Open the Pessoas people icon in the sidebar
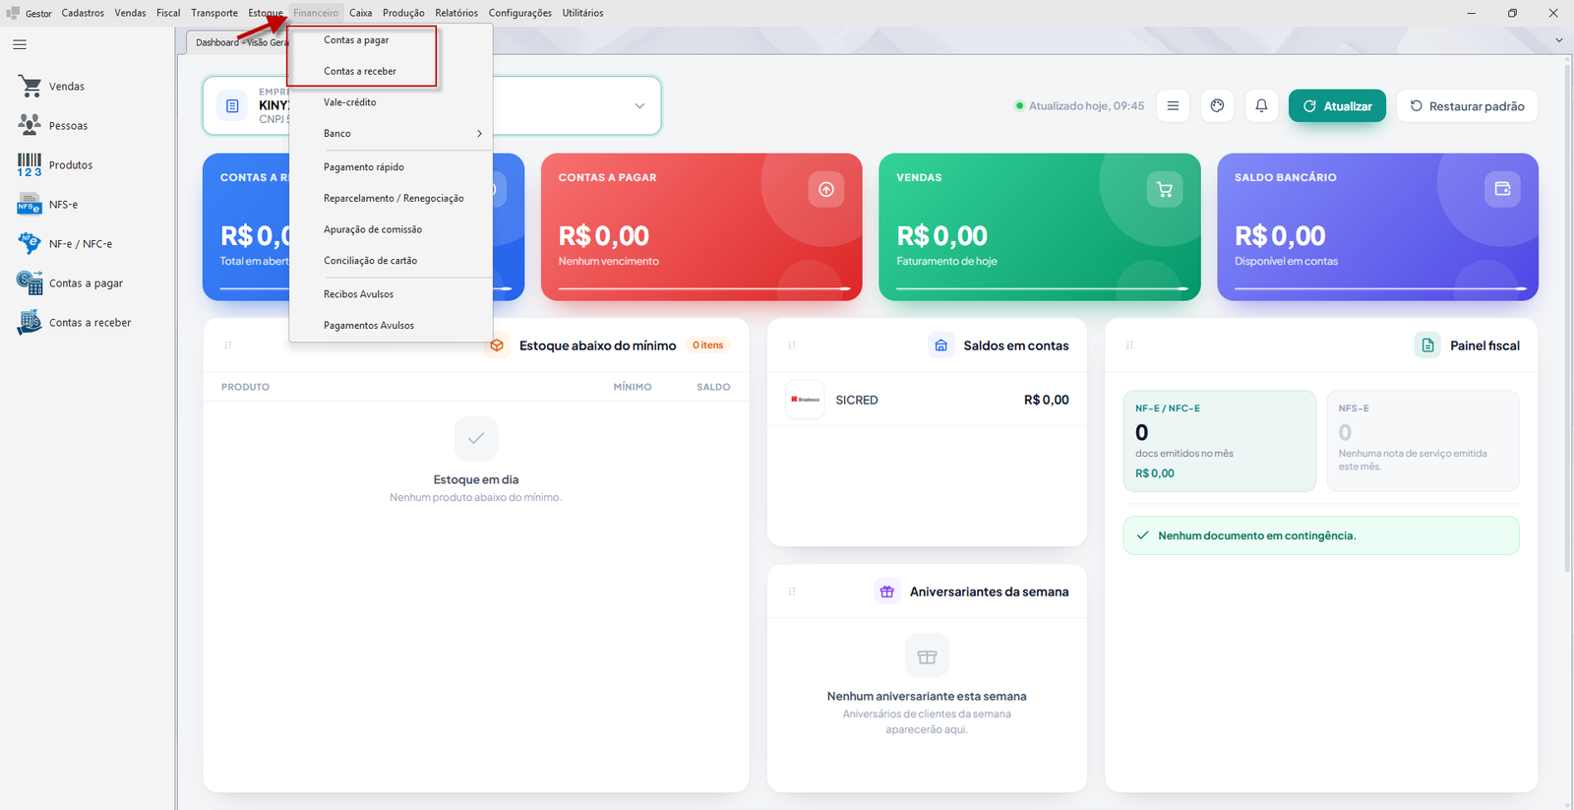The image size is (1574, 810). point(30,125)
